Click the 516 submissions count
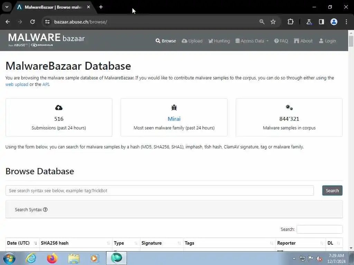This screenshot has width=354, height=265. 59,119
